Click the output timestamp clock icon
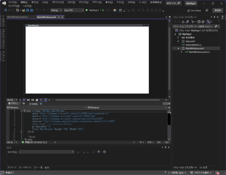The height and width of the screenshot is (175, 226). pos(105,152)
